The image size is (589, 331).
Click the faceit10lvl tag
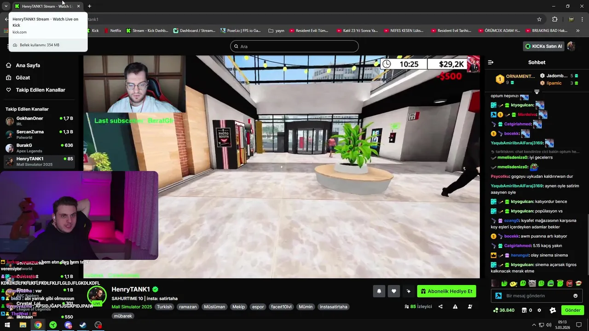click(281, 307)
